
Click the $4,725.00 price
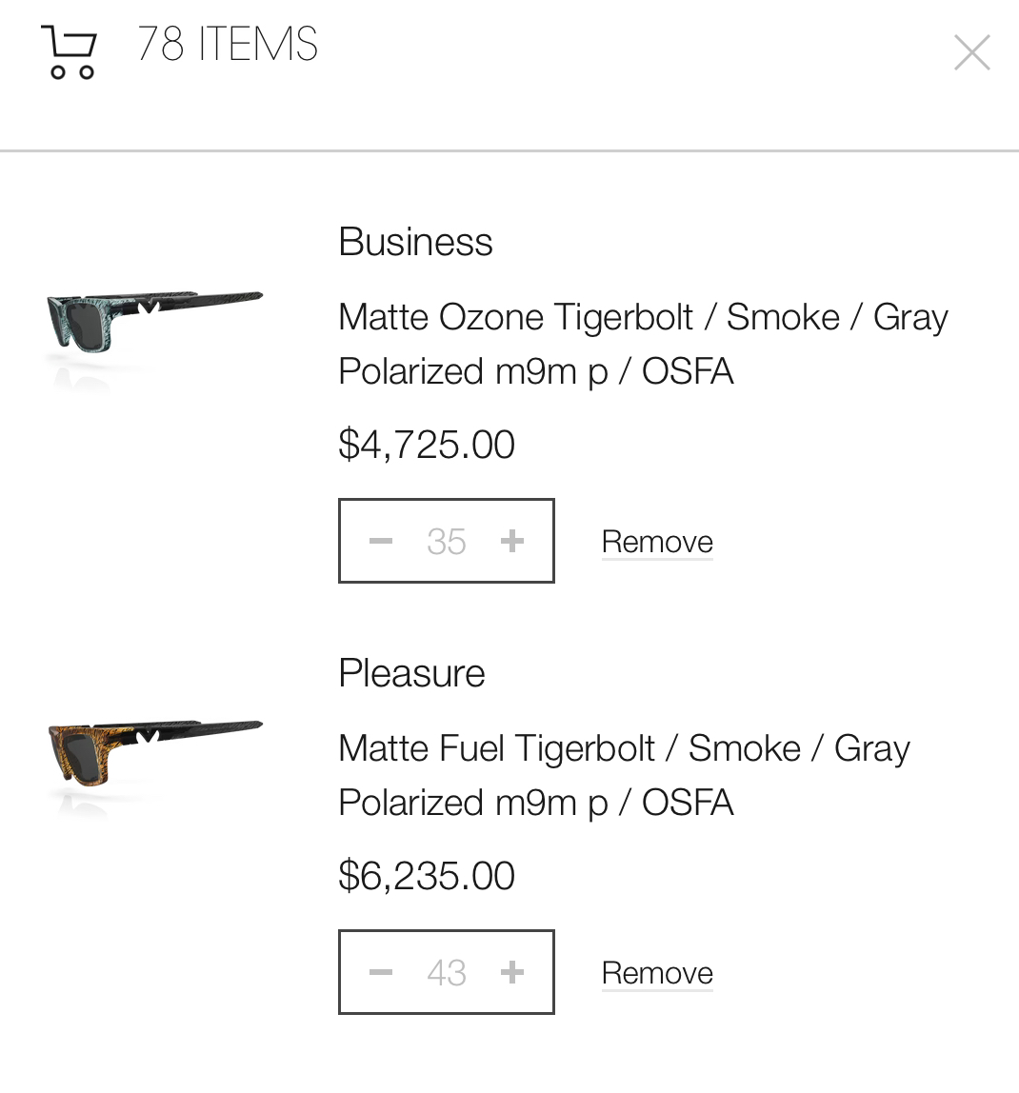point(427,445)
